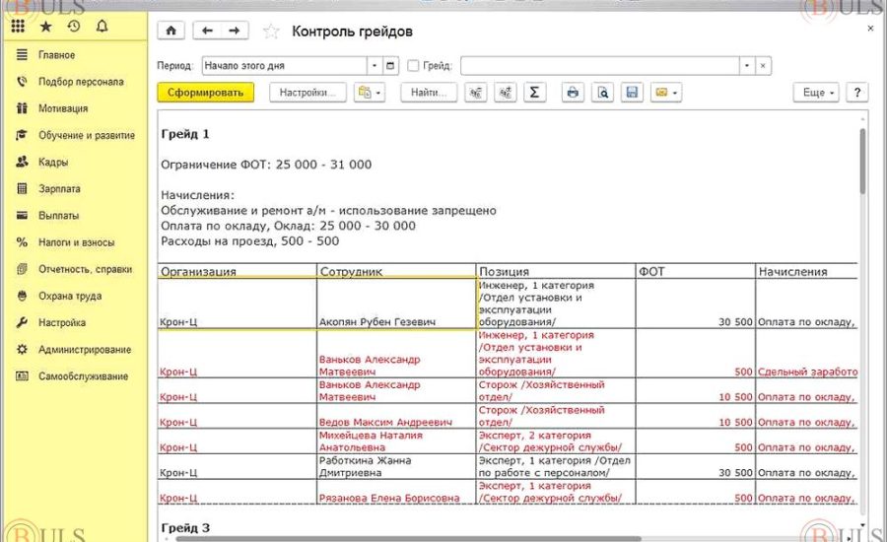Click the Грейд 3 heading
Screen dimensions: 887x542
tap(185, 528)
